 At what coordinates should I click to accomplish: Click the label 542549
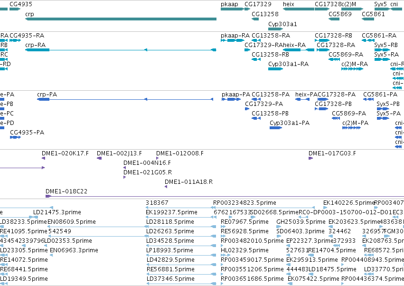[x=60, y=231]
